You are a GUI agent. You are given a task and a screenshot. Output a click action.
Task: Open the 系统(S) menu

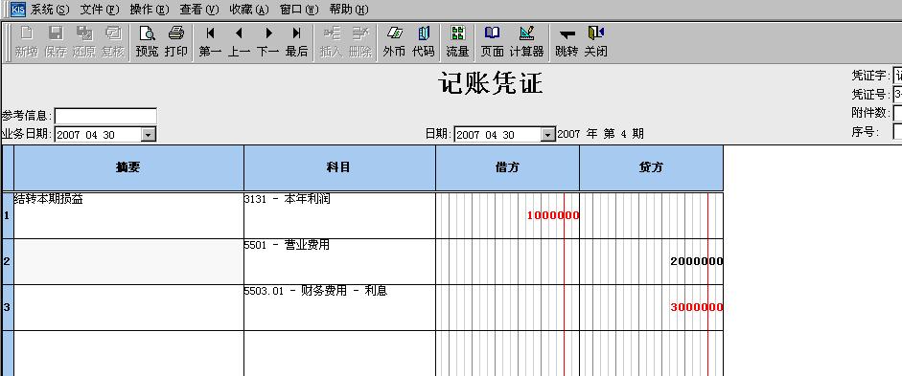tap(49, 10)
